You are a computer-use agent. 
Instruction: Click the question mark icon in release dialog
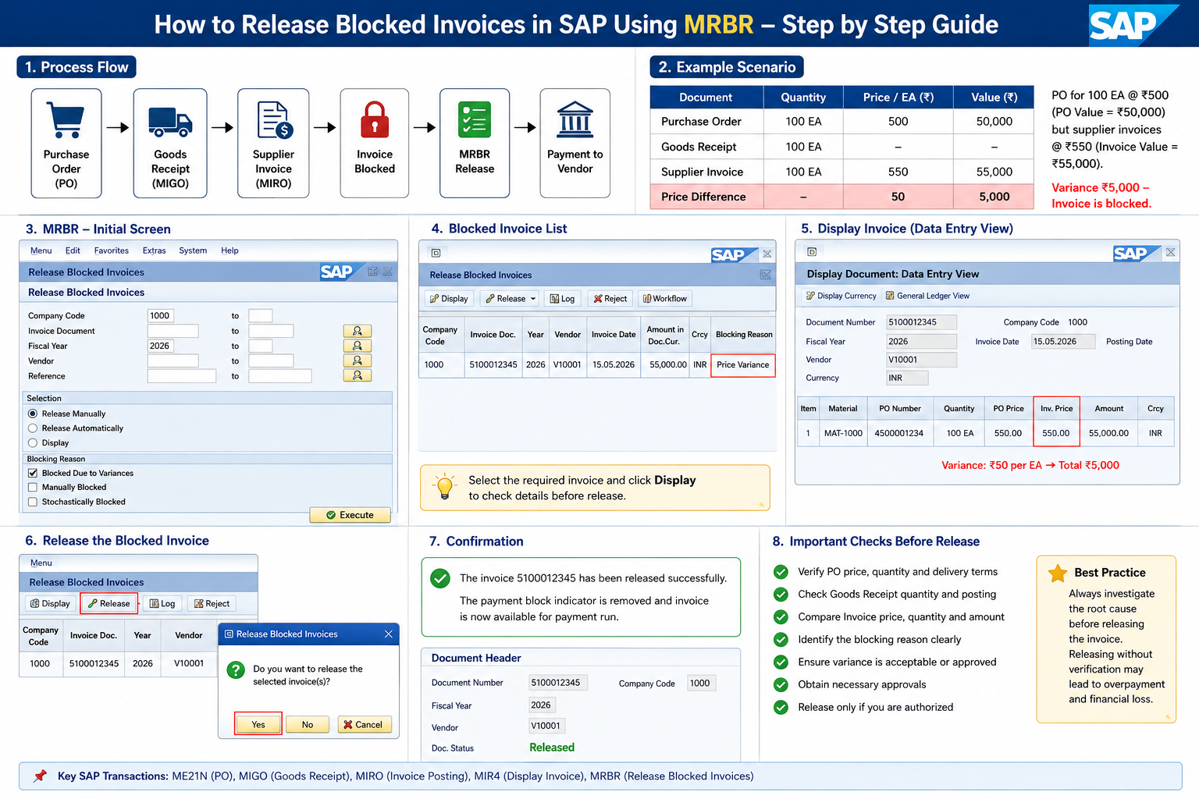[x=236, y=669]
